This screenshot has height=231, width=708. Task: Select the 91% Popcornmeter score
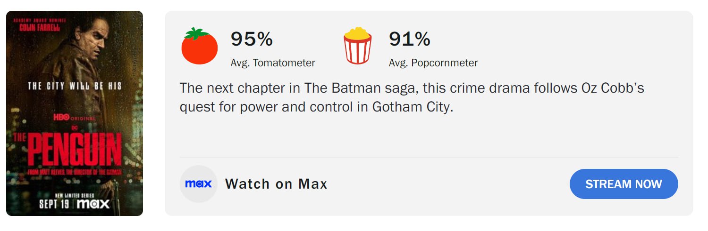[409, 39]
